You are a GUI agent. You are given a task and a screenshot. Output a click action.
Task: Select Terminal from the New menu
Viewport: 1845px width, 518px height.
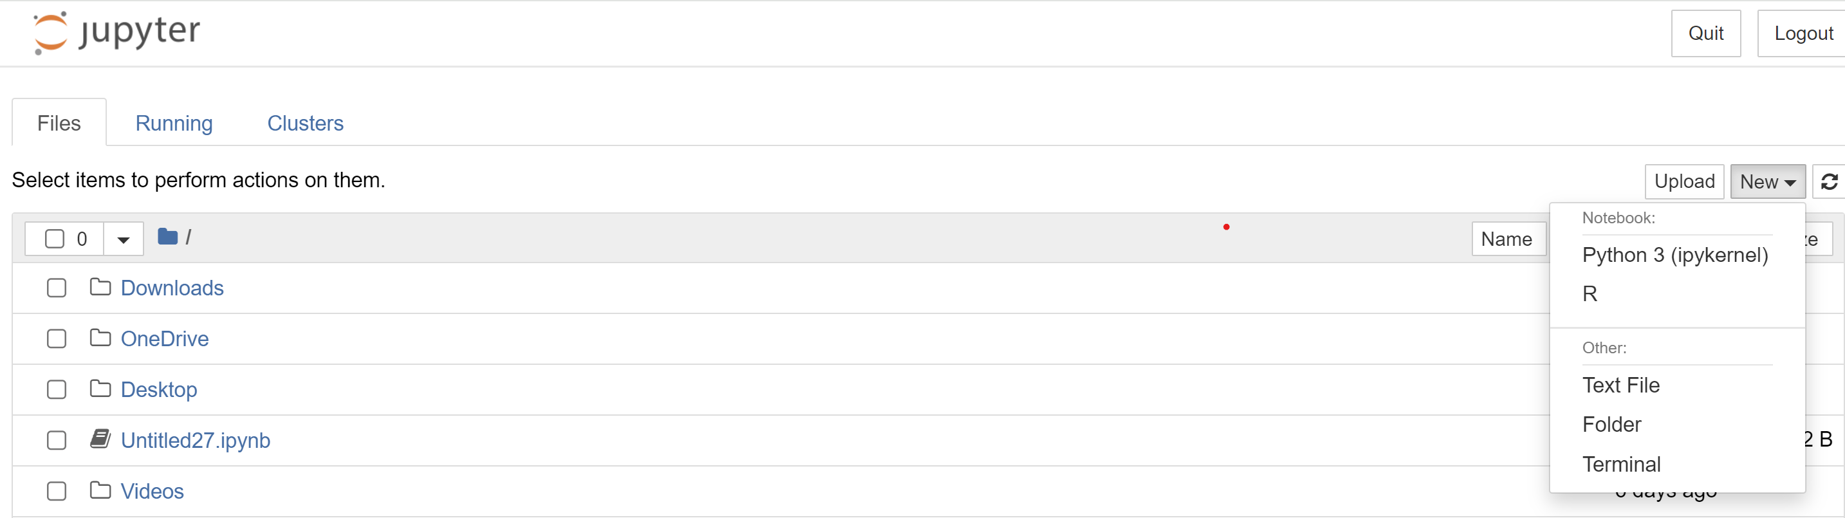pos(1621,464)
